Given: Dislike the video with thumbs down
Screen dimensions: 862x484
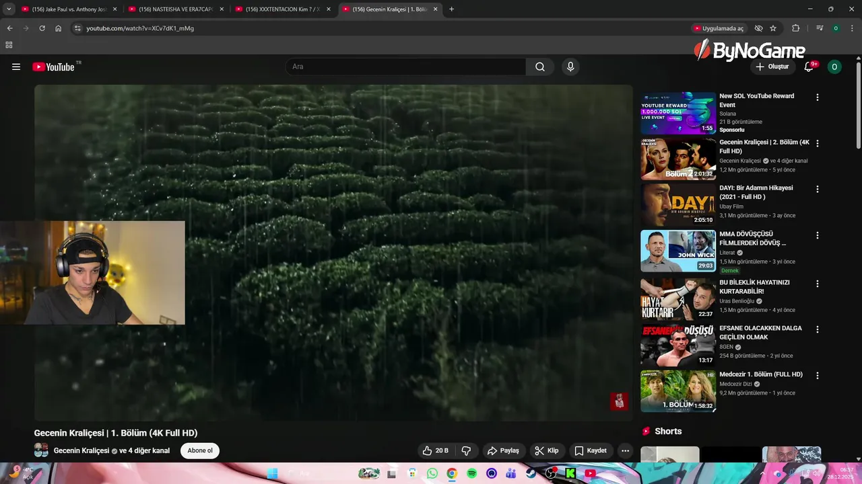Looking at the screenshot, I should tap(466, 450).
